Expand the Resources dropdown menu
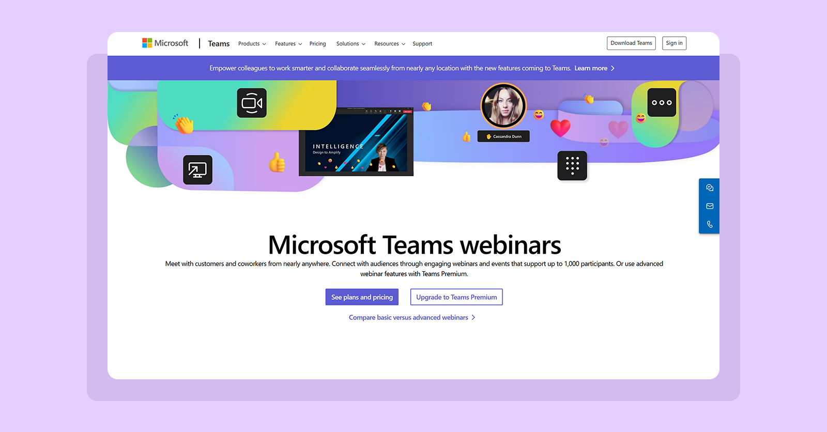This screenshot has width=827, height=432. tap(390, 44)
